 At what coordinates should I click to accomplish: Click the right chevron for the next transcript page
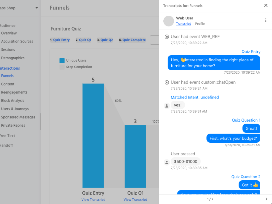[x=266, y=199]
